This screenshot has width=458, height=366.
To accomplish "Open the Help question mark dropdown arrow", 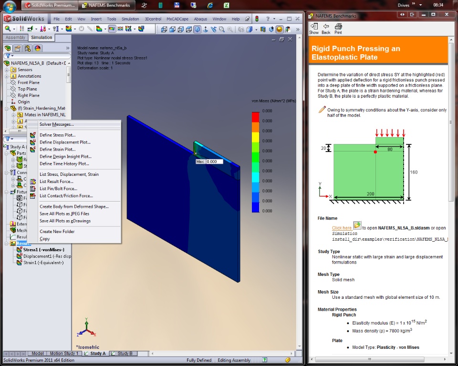I will point(274,19).
